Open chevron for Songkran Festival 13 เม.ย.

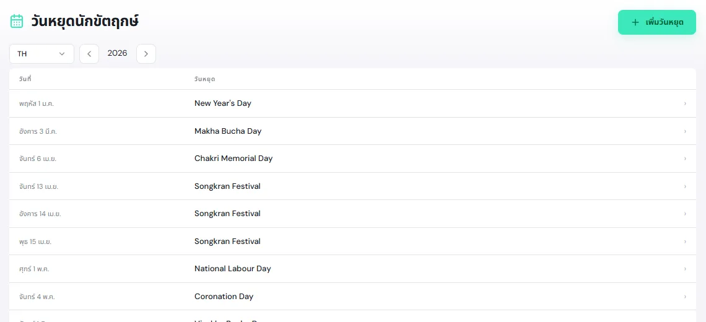point(686,186)
